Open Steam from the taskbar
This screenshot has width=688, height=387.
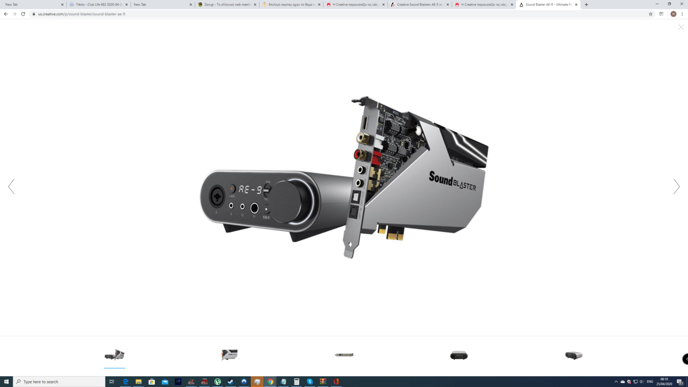click(231, 382)
